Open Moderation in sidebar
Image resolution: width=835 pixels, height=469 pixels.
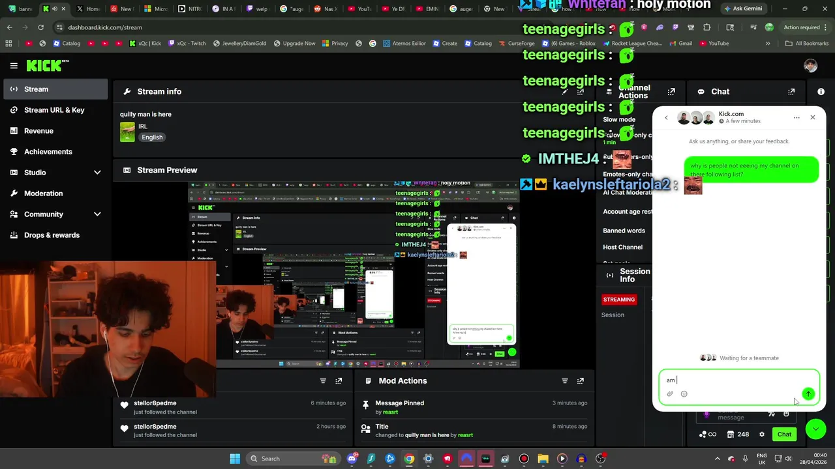pos(55,193)
